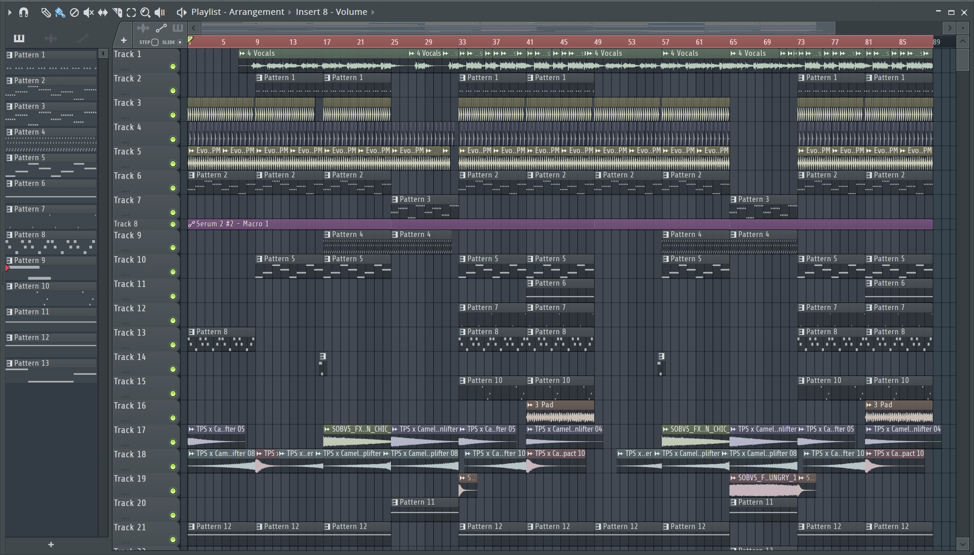
Task: Select the Mute tool
Action: 89,12
